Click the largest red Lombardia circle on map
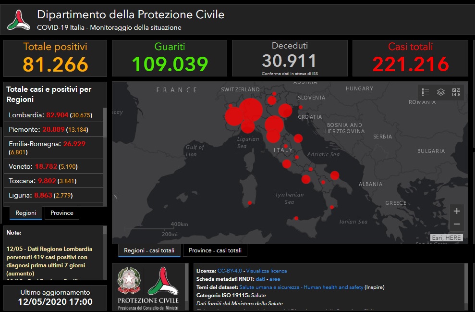 [x=251, y=110]
